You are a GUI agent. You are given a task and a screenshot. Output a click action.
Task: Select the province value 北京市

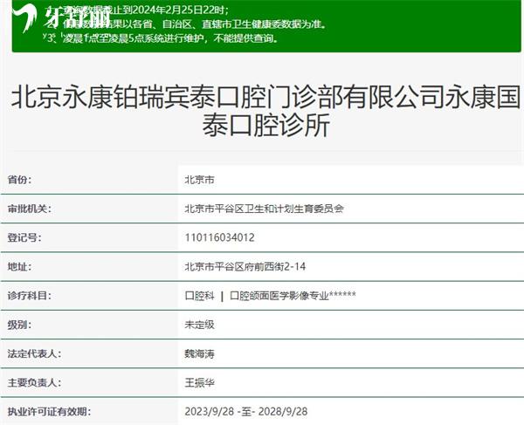pyautogui.click(x=199, y=180)
